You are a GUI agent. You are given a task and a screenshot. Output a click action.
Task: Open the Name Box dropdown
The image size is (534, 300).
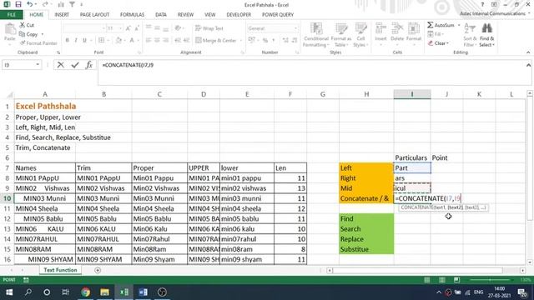click(x=38, y=65)
